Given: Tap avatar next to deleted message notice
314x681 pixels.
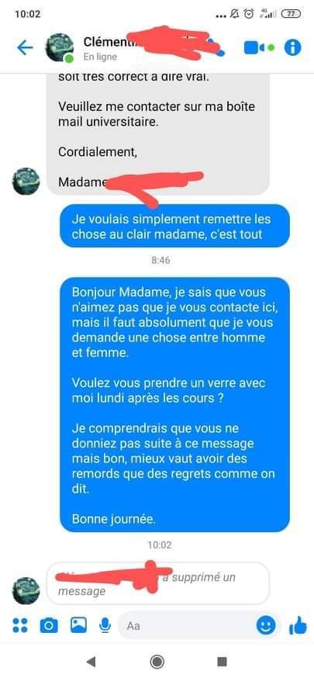Looking at the screenshot, I should (x=26, y=591).
